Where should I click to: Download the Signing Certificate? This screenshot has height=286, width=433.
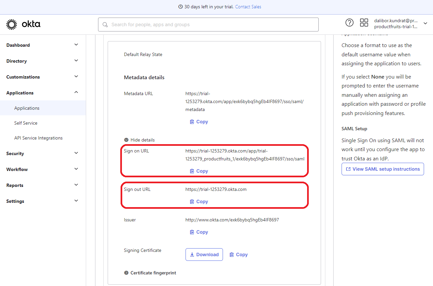204,254
